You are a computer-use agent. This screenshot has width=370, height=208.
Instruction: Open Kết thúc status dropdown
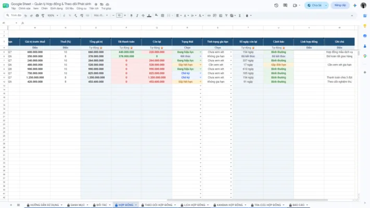click(200, 56)
